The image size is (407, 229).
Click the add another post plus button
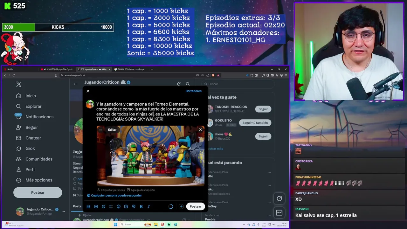coord(181,206)
